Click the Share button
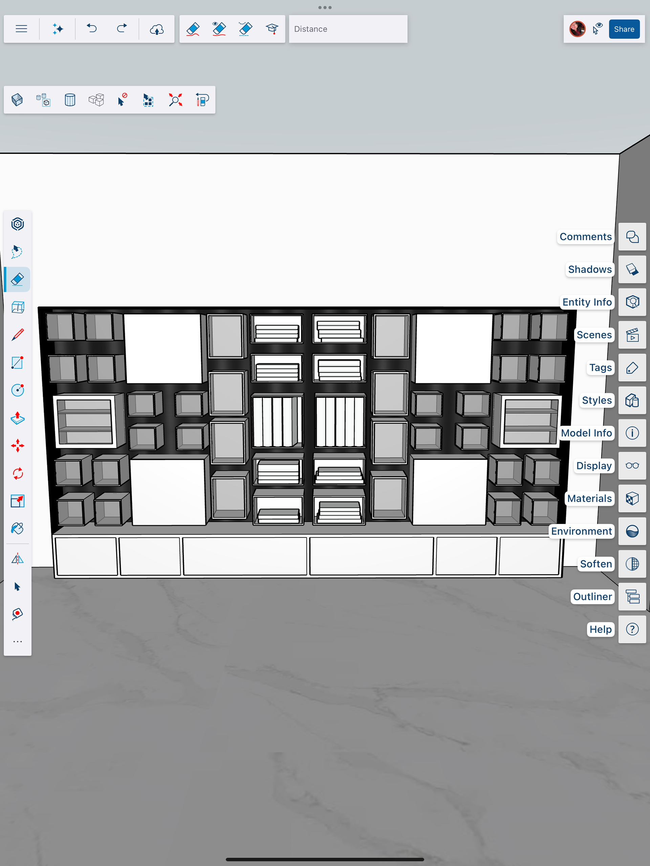Screen dimensions: 650x866 click(x=624, y=29)
